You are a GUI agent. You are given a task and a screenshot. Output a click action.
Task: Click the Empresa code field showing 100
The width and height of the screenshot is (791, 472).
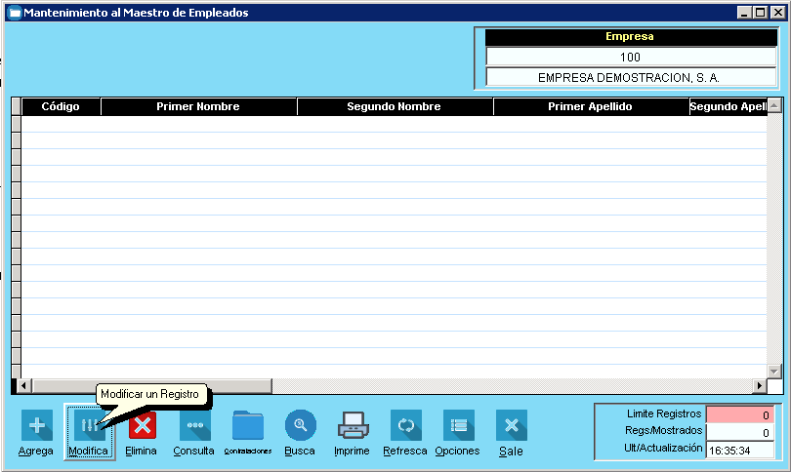coord(630,58)
